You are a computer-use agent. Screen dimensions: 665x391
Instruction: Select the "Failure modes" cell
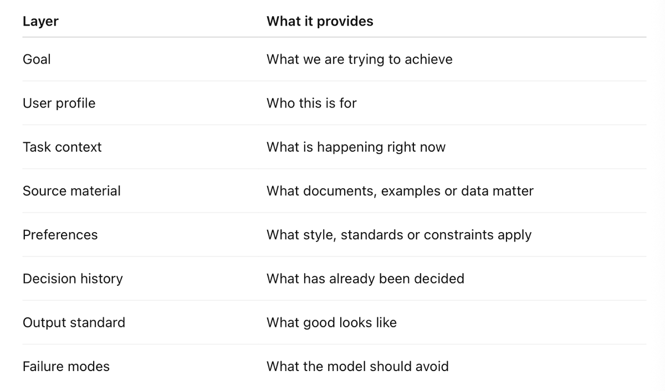point(66,366)
